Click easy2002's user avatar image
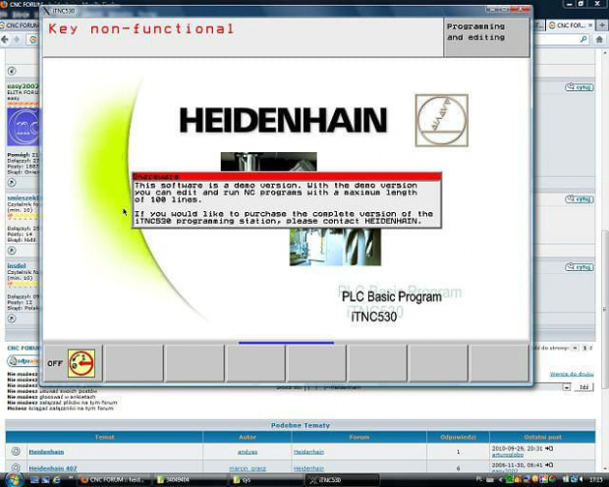Image resolution: width=609 pixels, height=487 pixels. [x=23, y=127]
